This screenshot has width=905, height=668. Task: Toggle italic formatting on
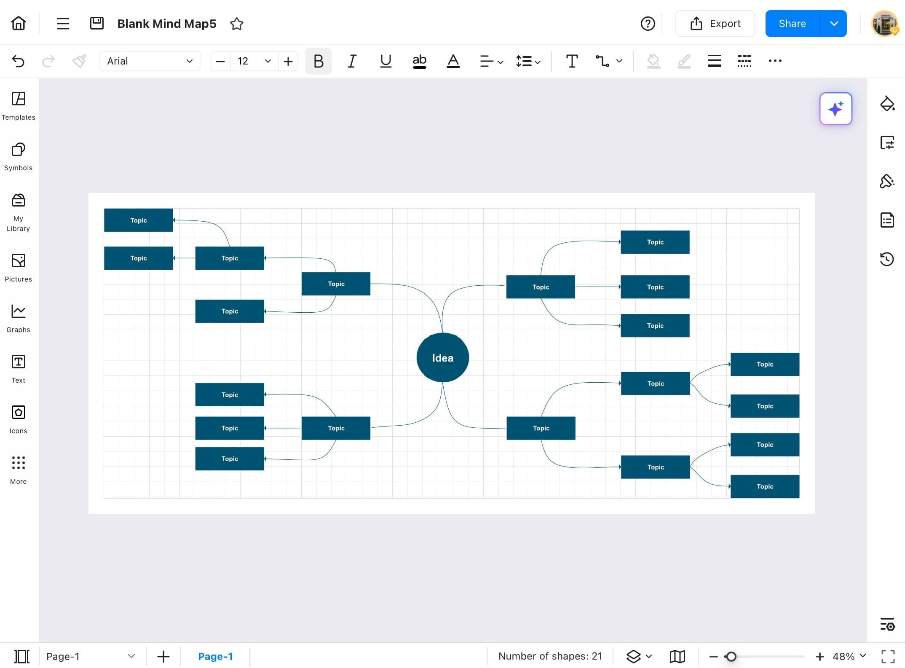click(352, 61)
